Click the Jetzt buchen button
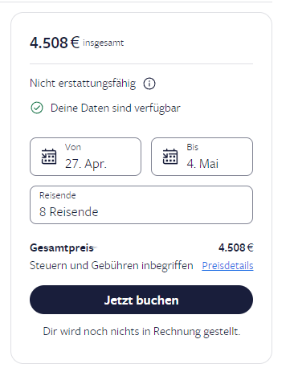Viewport: 294px width, 372px height. coord(141,300)
